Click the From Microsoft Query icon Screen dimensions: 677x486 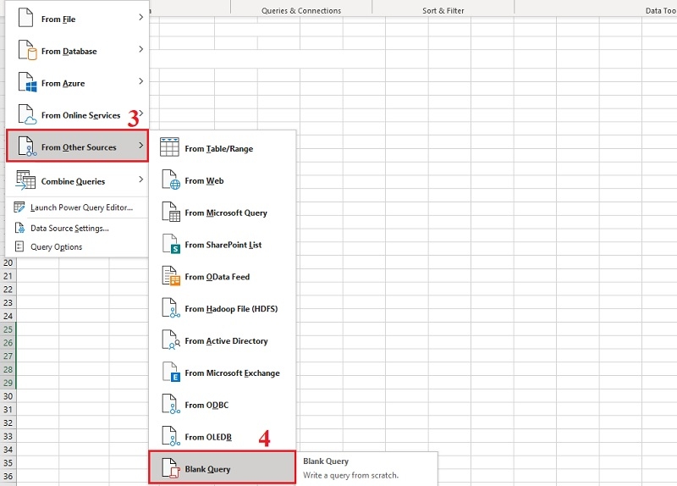click(x=171, y=212)
